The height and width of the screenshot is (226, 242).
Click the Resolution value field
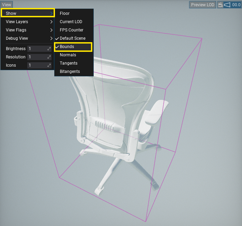39,57
